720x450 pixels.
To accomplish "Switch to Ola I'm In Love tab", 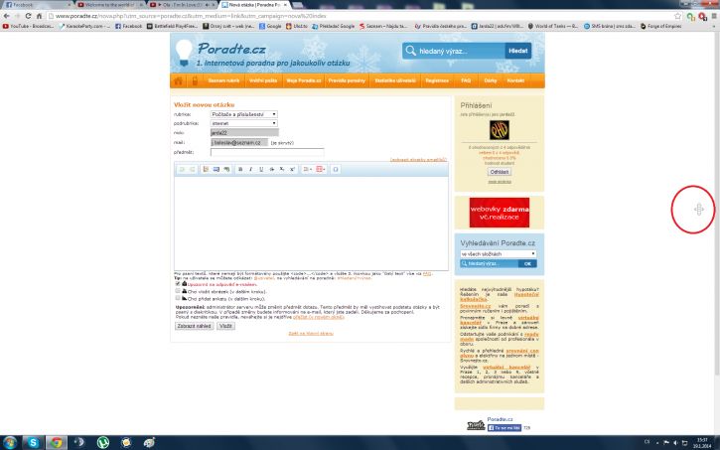I will coord(183,5).
